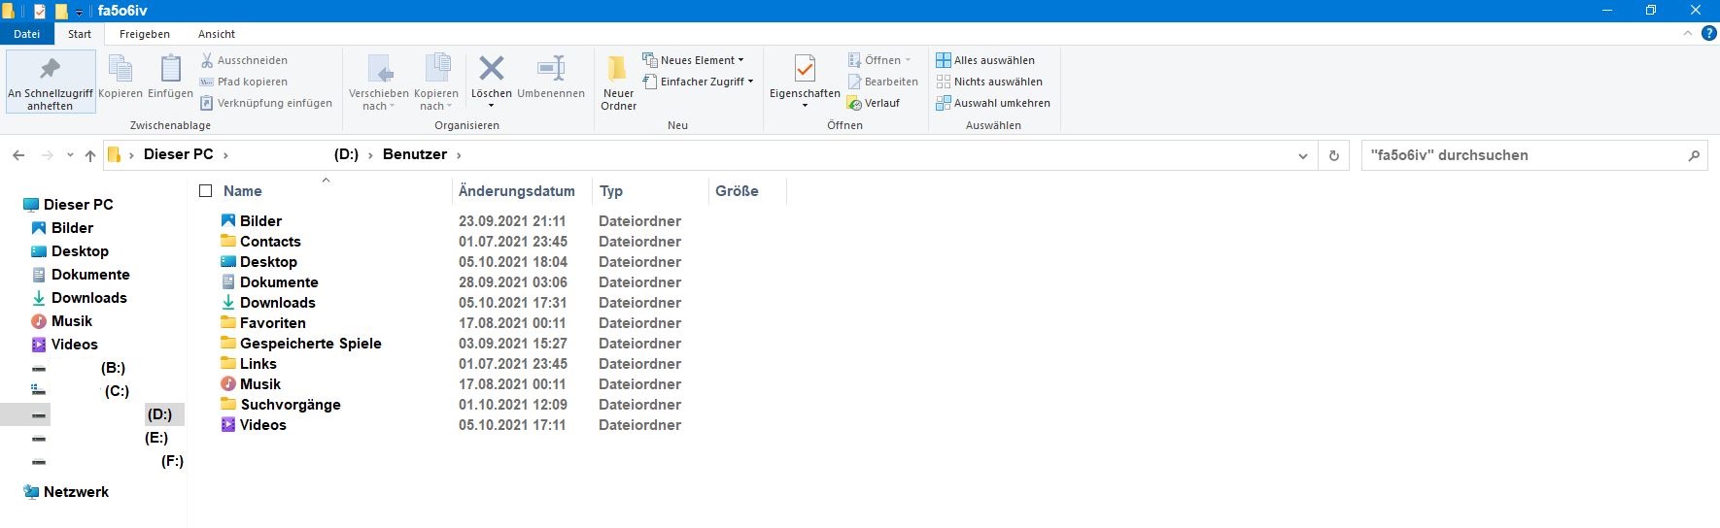
Task: Switch to the Freigeben tab
Action: coord(145,34)
